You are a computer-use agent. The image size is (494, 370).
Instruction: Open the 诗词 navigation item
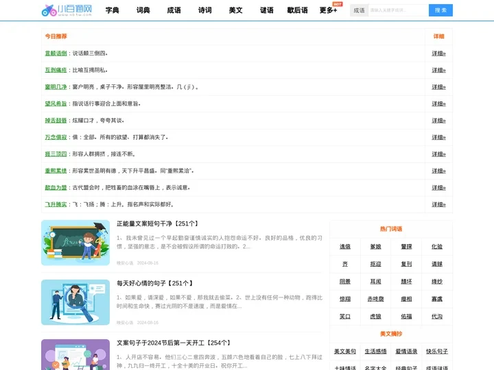click(x=204, y=10)
